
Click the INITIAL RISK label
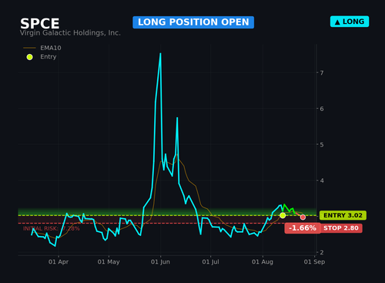pyautogui.click(x=52, y=228)
